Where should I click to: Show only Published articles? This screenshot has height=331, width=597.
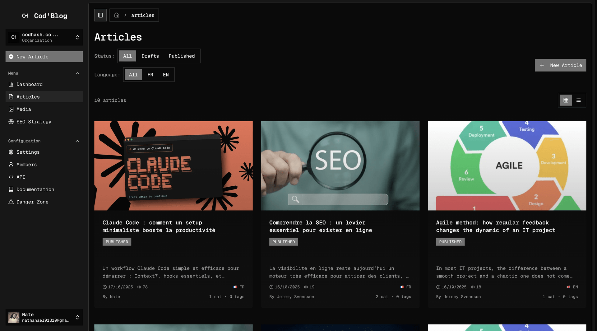pos(182,56)
